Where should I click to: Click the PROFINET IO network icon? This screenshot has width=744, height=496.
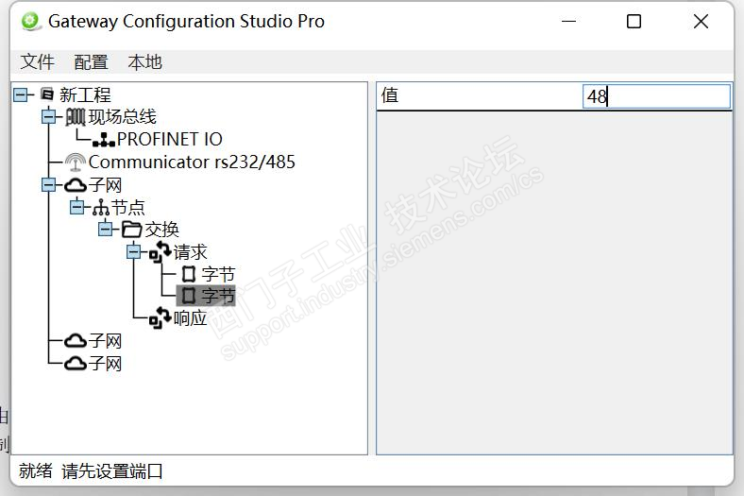click(104, 139)
